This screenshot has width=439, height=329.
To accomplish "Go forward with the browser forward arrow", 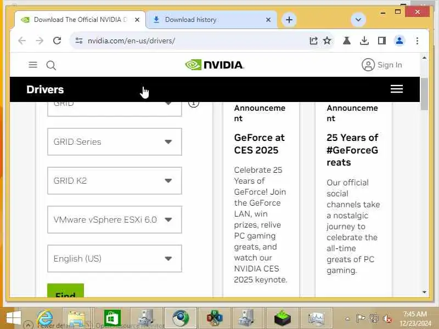I will (x=40, y=41).
